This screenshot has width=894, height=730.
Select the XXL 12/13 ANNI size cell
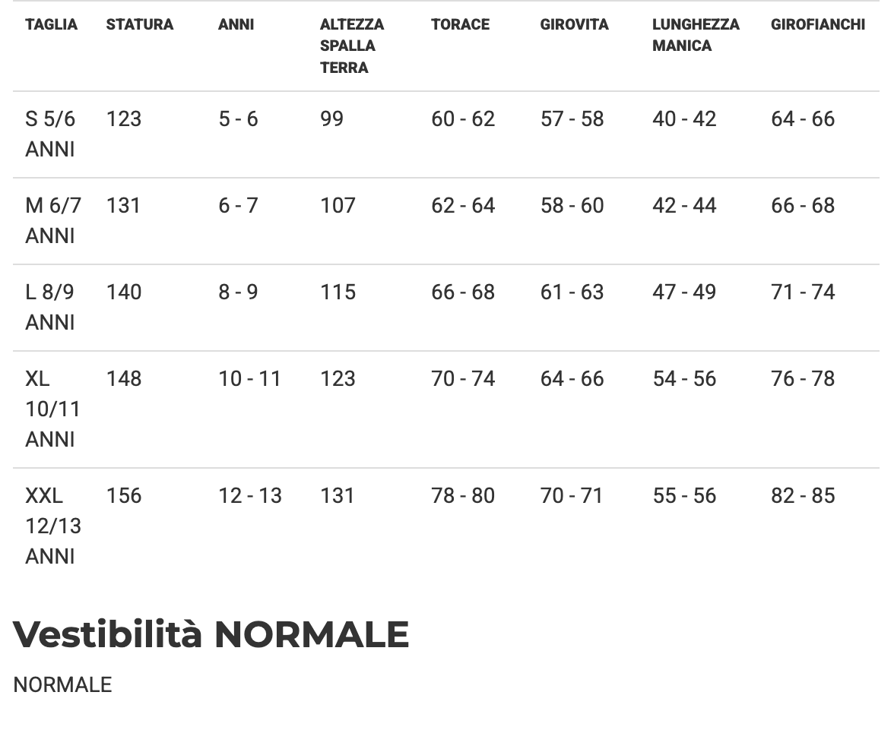tap(52, 526)
